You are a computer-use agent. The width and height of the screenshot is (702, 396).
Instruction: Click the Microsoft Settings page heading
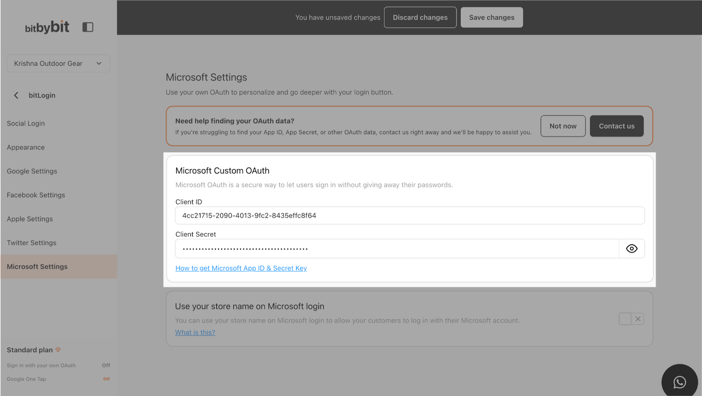[206, 78]
